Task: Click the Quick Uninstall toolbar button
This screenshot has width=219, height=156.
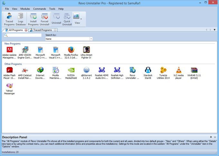Action: (67, 19)
